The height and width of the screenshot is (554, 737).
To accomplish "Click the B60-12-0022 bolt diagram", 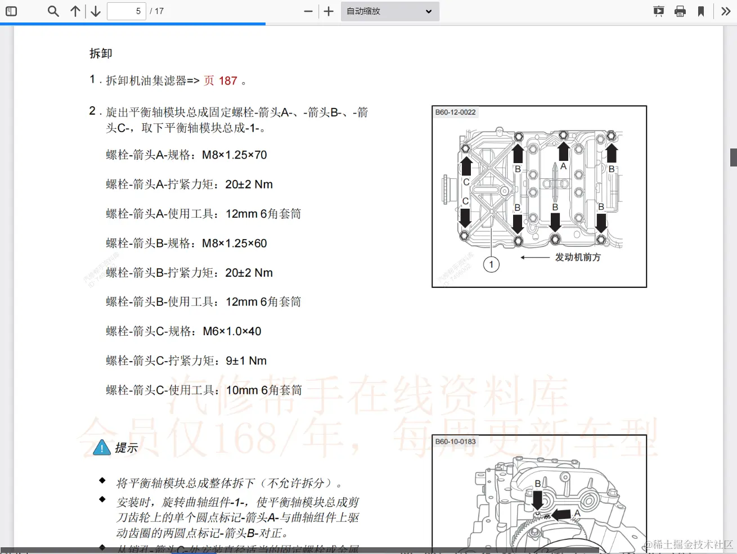I will (538, 196).
